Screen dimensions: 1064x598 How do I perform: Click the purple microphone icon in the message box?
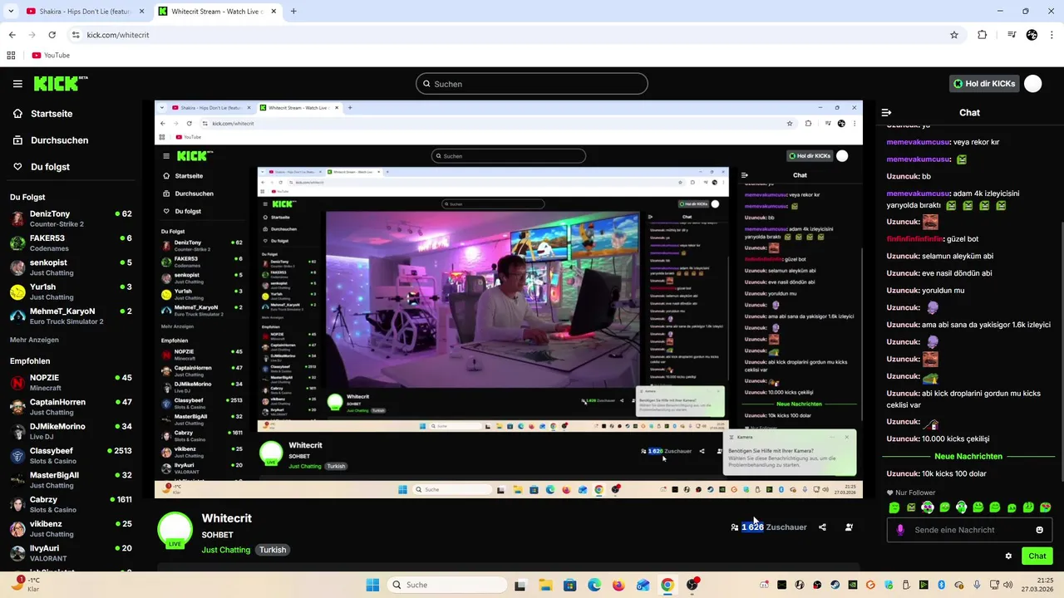click(x=900, y=530)
